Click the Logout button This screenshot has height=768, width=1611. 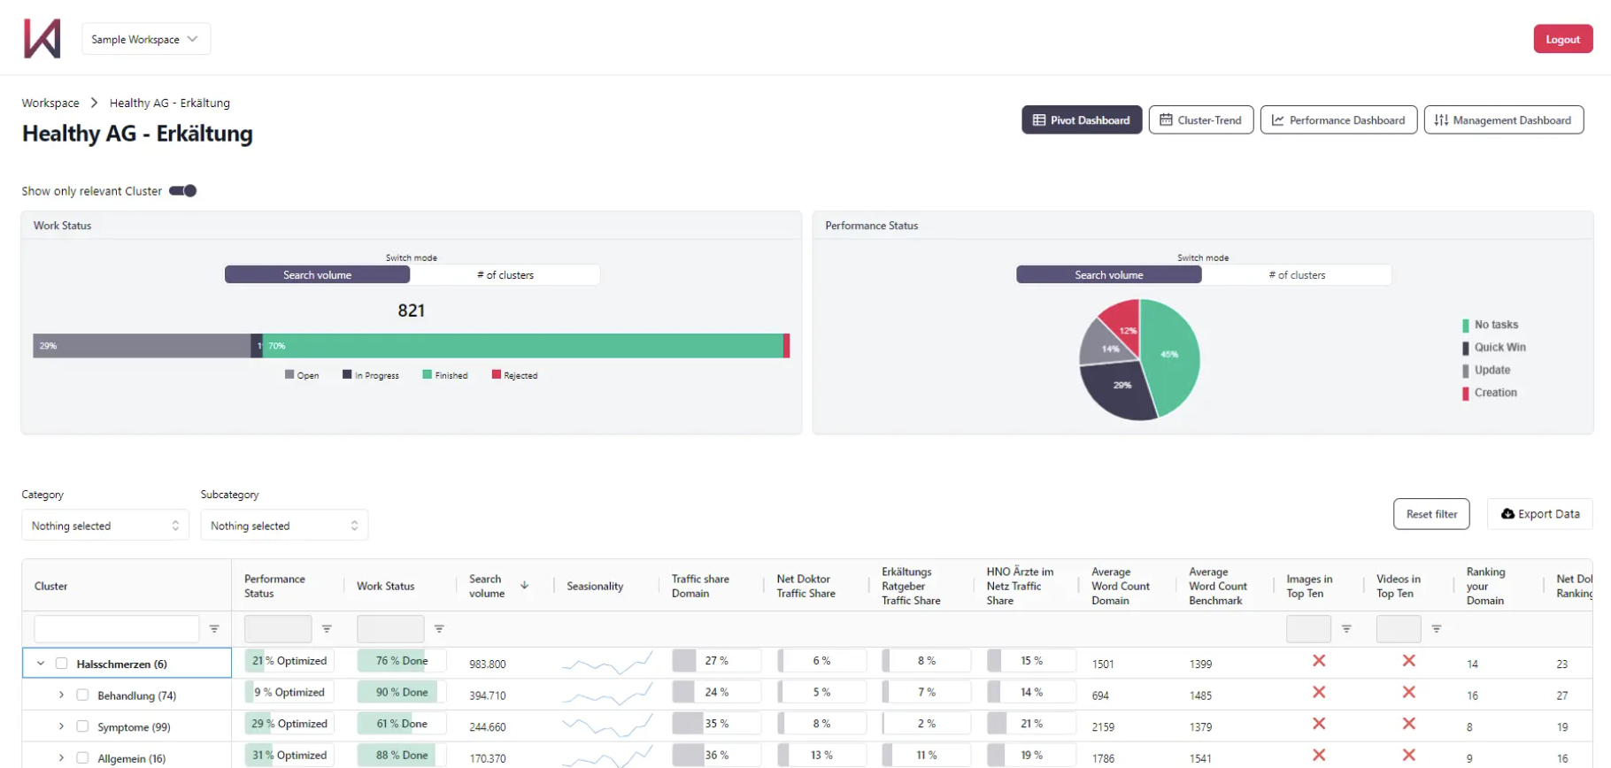pyautogui.click(x=1562, y=39)
